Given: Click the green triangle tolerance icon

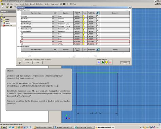Looking at the screenshot, I should (x=103, y=62).
